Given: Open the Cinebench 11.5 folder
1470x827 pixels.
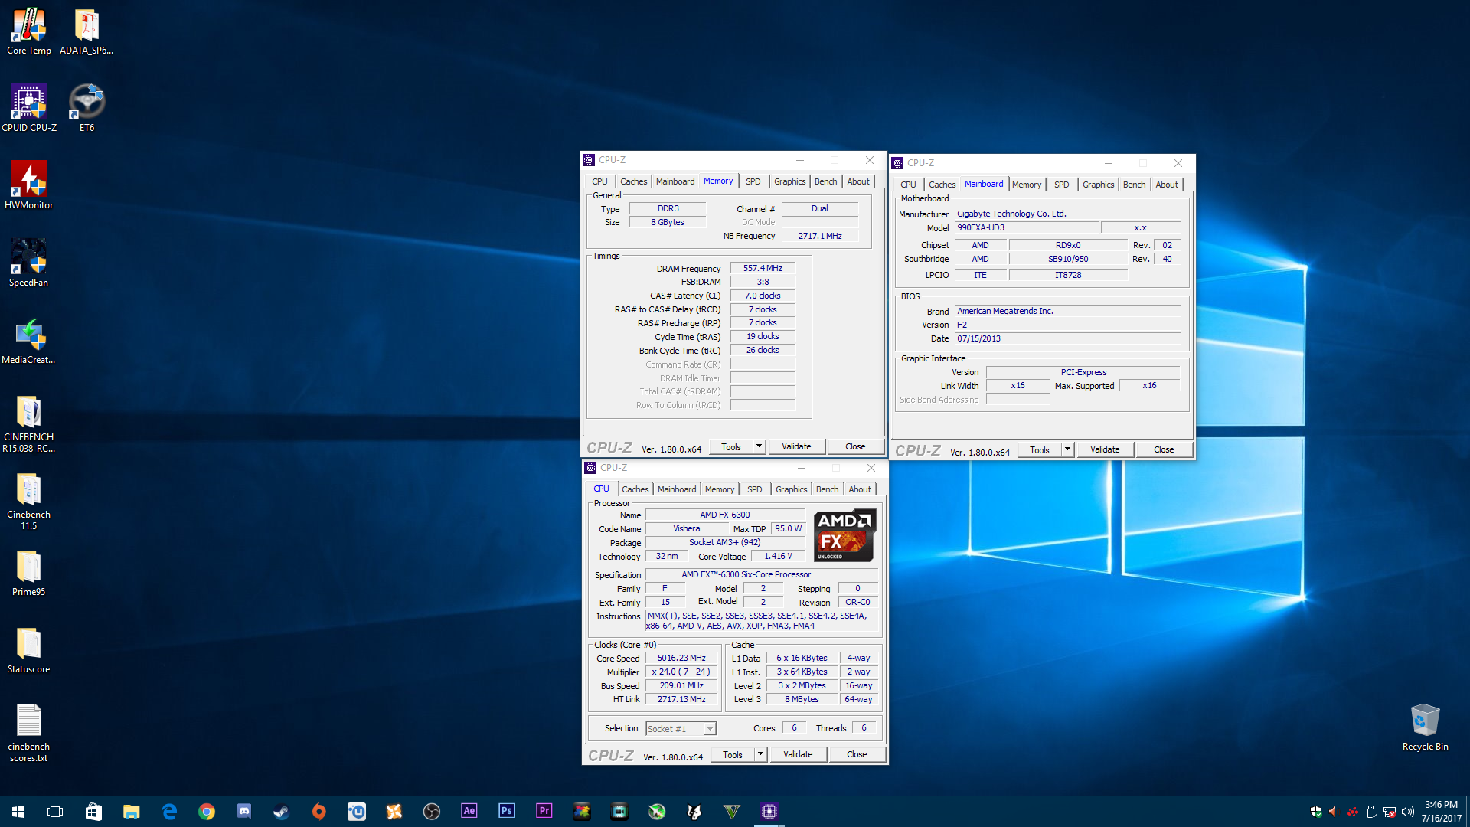Looking at the screenshot, I should [28, 501].
